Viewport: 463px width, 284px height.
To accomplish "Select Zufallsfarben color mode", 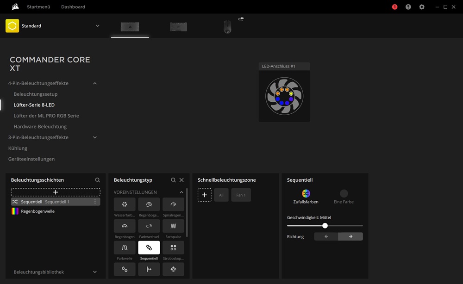I will point(306,197).
